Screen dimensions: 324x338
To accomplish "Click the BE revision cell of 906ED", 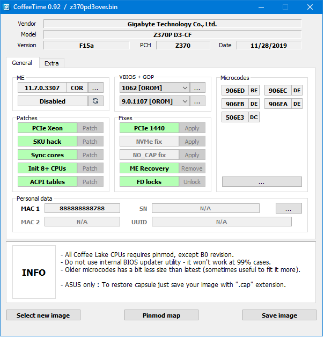I will click(254, 91).
